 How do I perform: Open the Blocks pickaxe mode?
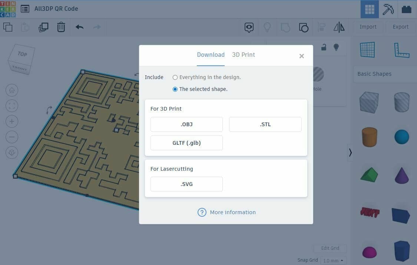(x=388, y=9)
